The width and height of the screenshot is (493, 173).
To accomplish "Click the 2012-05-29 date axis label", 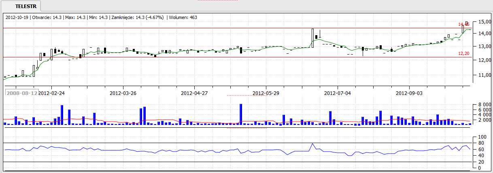I will pyautogui.click(x=266, y=93).
